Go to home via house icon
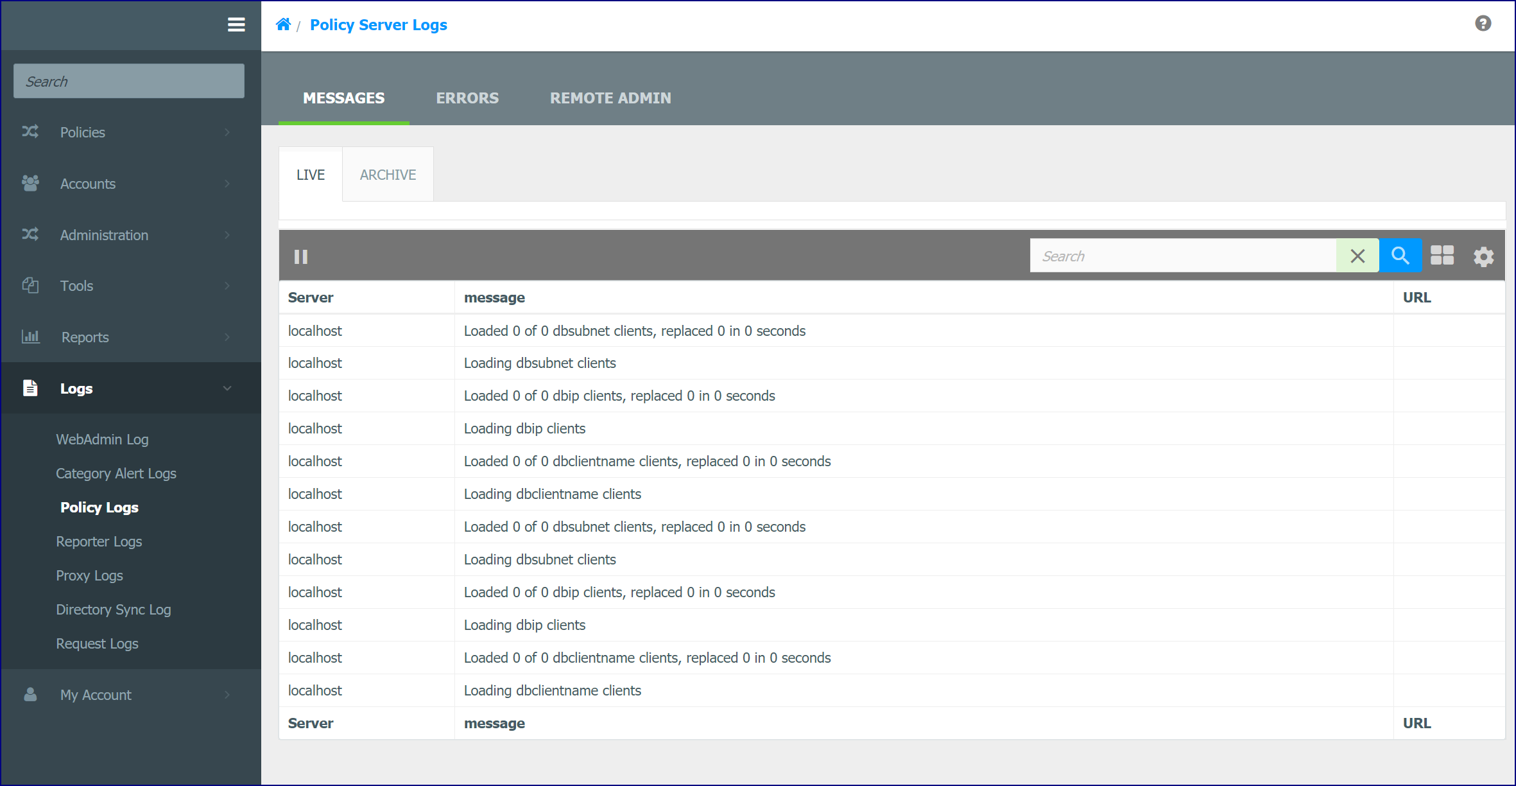 pos(283,24)
